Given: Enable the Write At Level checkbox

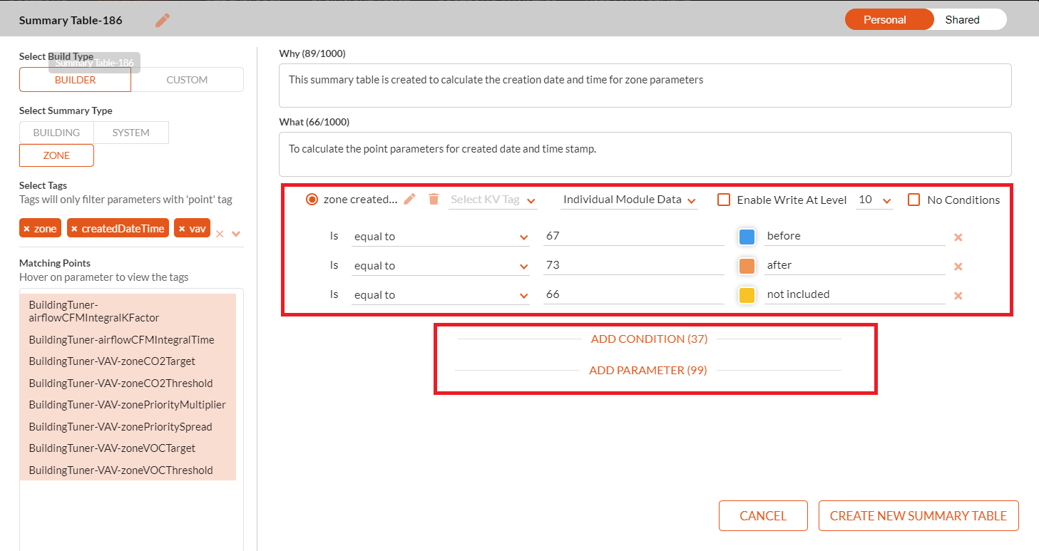Looking at the screenshot, I should click(x=724, y=200).
